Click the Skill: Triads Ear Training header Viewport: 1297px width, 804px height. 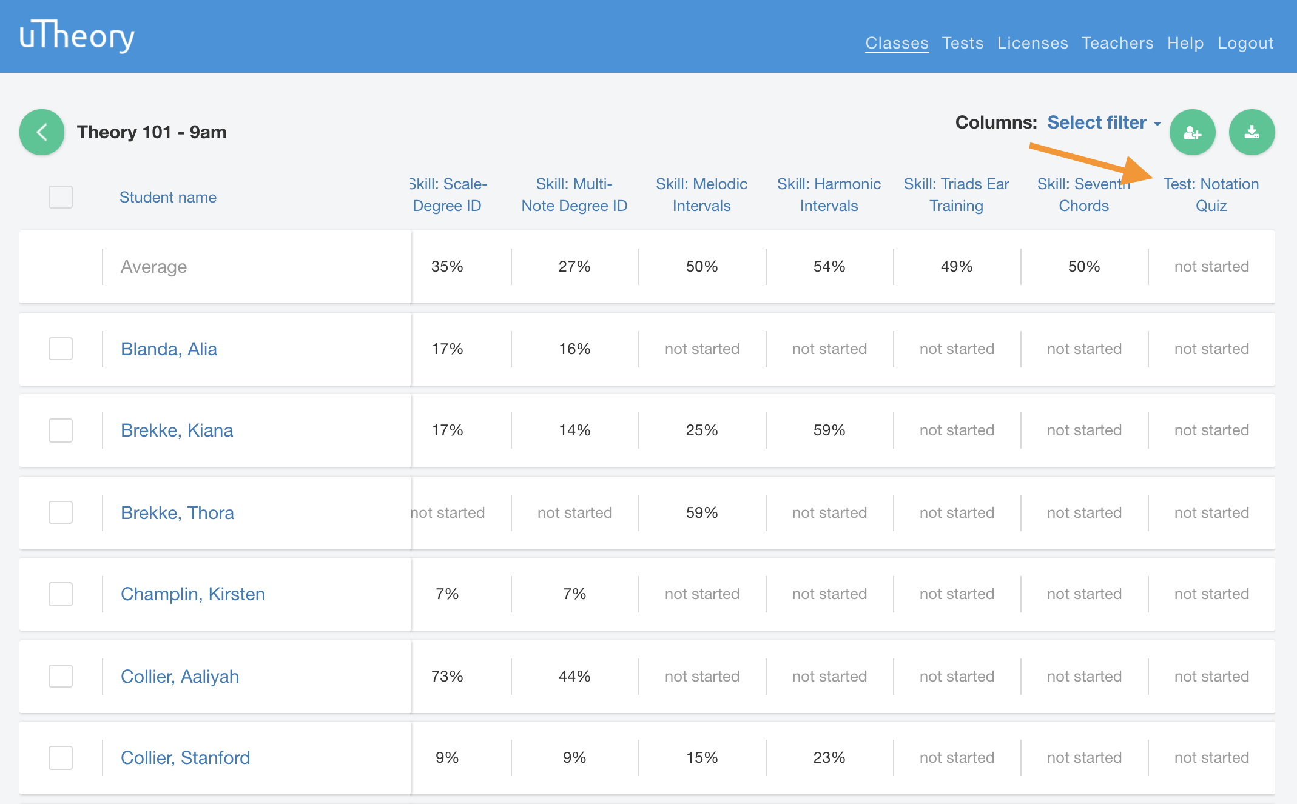(957, 195)
